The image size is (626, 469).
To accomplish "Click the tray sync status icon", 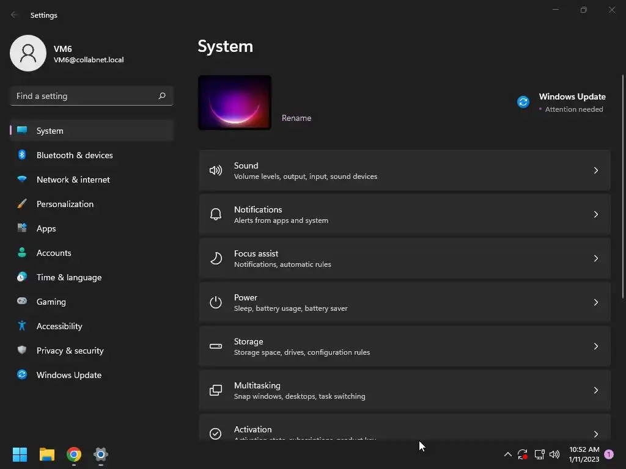I will click(523, 454).
